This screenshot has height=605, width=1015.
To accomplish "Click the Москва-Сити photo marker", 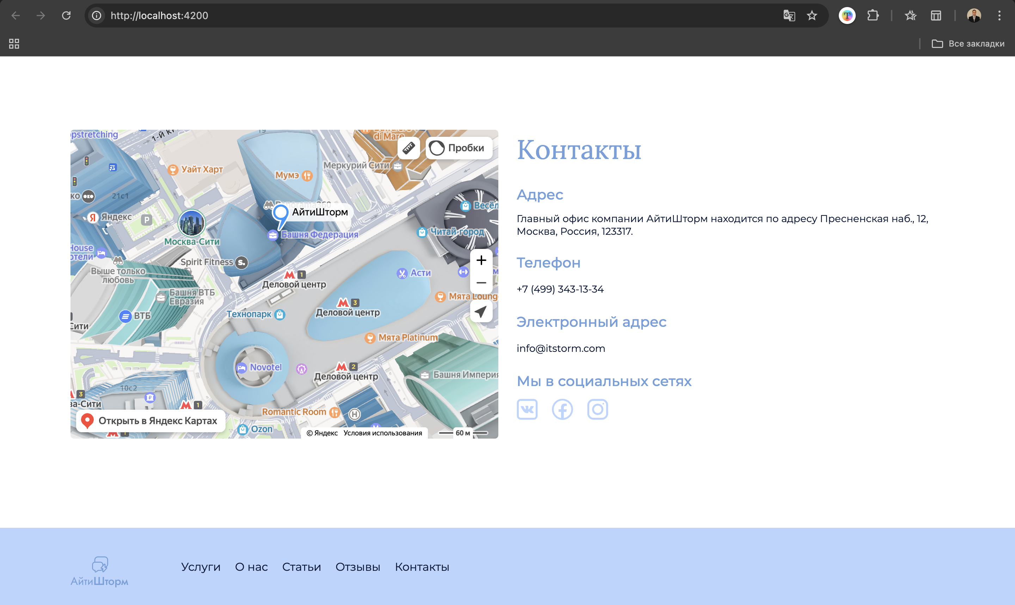I will (191, 223).
